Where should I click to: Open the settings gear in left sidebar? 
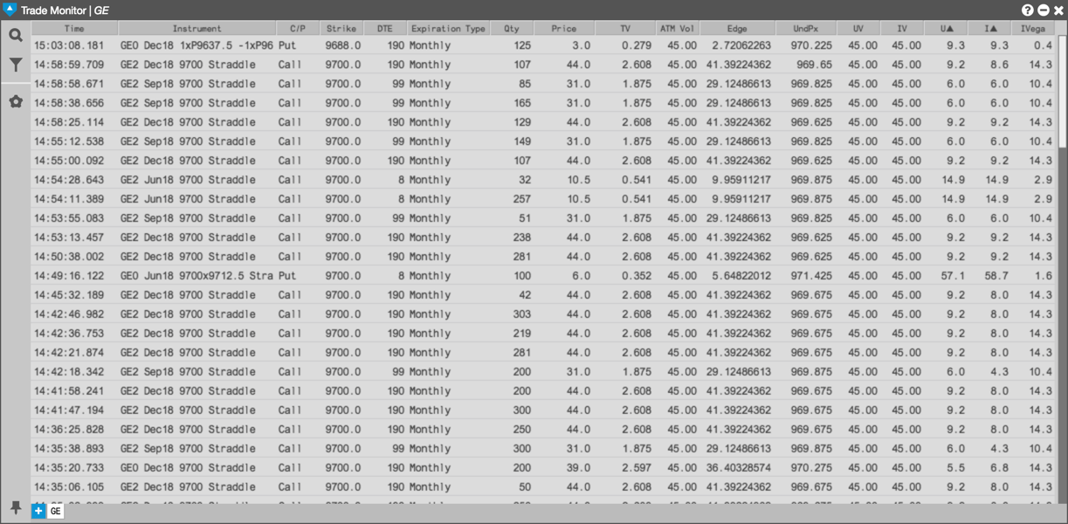point(16,102)
